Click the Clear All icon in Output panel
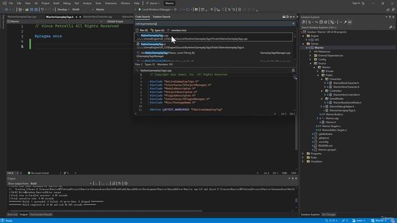The width and height of the screenshot is (397, 223). [x=114, y=183]
